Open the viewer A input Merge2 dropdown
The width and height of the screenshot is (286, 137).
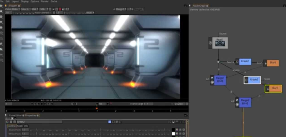pos(121,9)
